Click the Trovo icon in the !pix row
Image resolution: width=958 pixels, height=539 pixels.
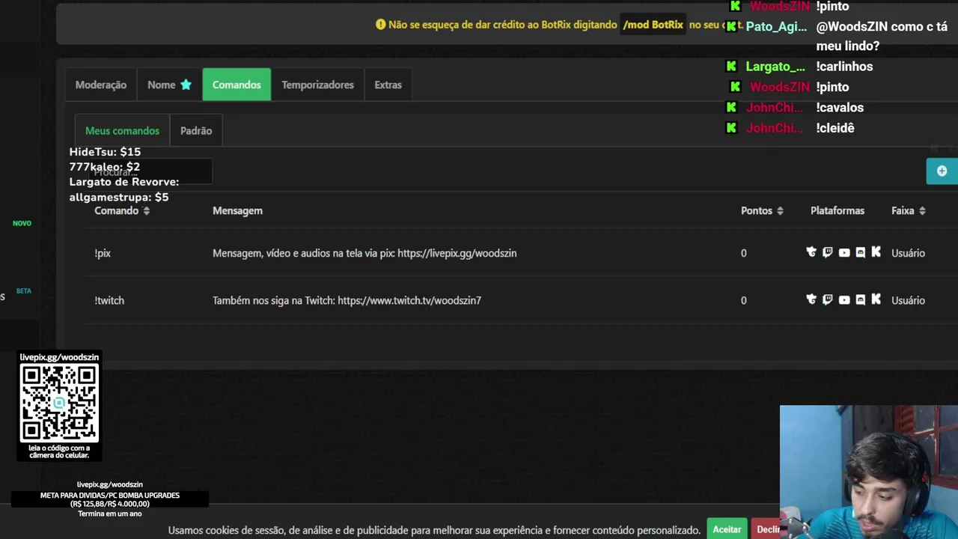pyautogui.click(x=811, y=252)
